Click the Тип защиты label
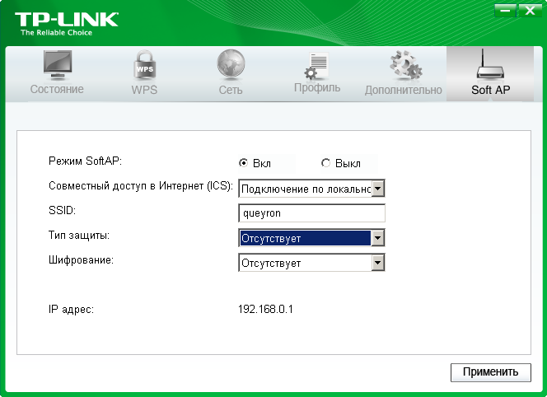The image size is (547, 397). (79, 236)
